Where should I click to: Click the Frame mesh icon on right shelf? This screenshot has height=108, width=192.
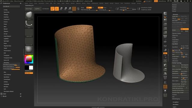coord(165,61)
